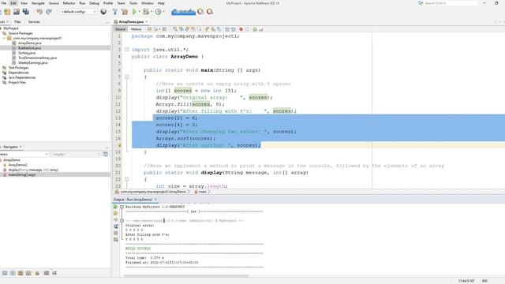The height and width of the screenshot is (284, 505).
Task: Switch to the Services tab
Action: pyautogui.click(x=34, y=22)
